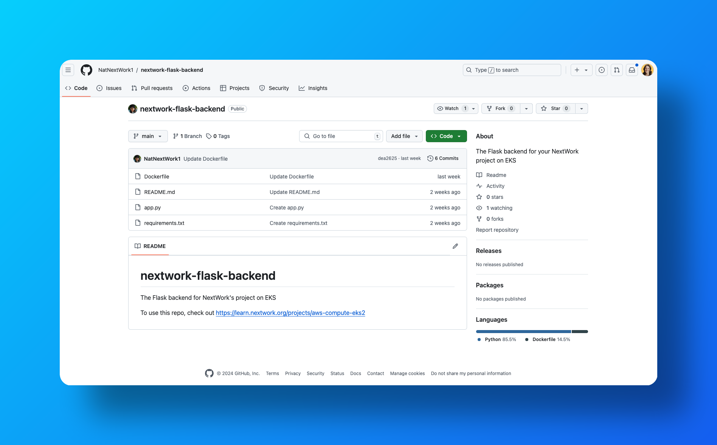Click the branch icon next to 1 Branch
The image size is (717, 445).
(175, 136)
